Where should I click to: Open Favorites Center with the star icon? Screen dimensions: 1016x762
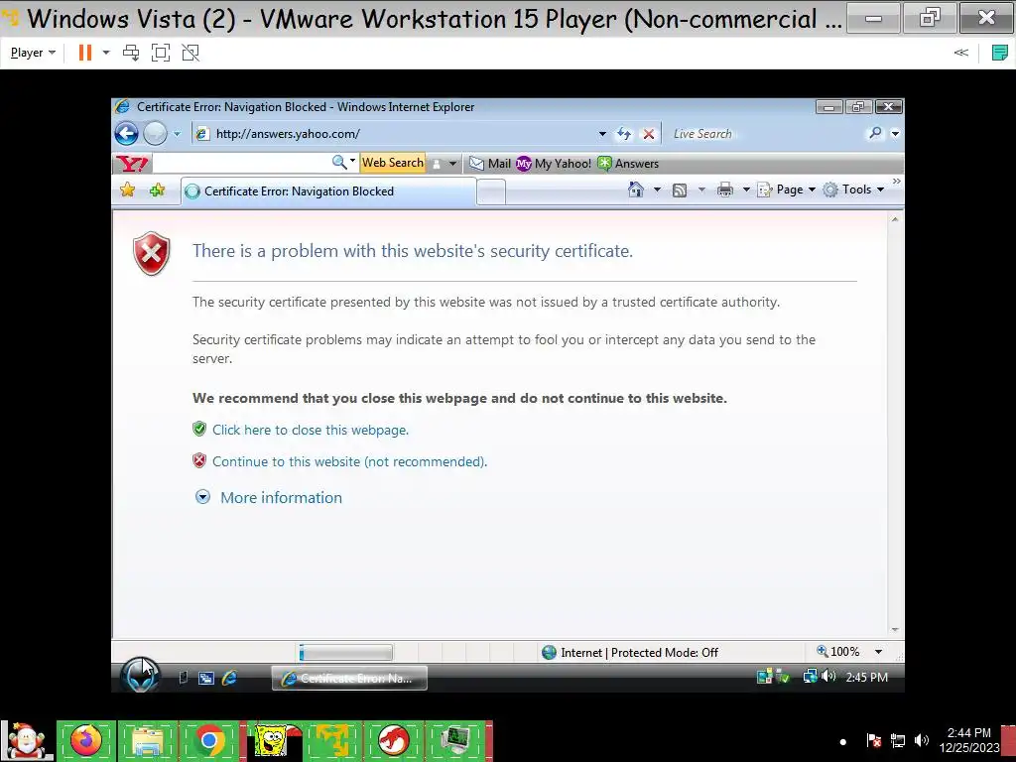coord(128,190)
